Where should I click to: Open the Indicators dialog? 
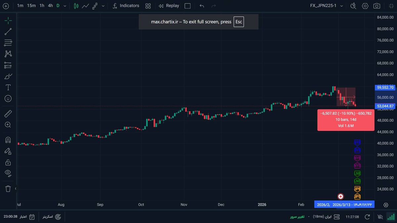point(126,6)
